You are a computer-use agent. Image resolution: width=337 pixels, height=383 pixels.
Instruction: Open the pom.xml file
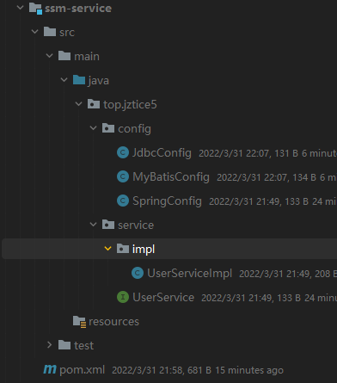click(x=82, y=370)
